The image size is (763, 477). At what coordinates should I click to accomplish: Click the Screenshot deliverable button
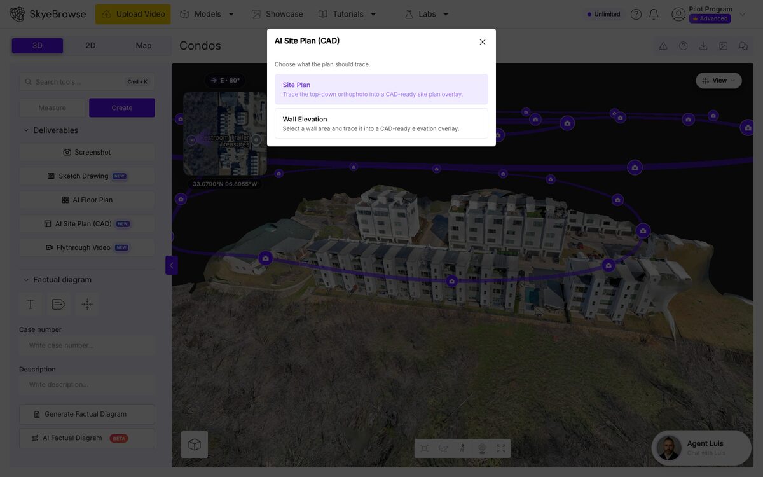coord(87,152)
